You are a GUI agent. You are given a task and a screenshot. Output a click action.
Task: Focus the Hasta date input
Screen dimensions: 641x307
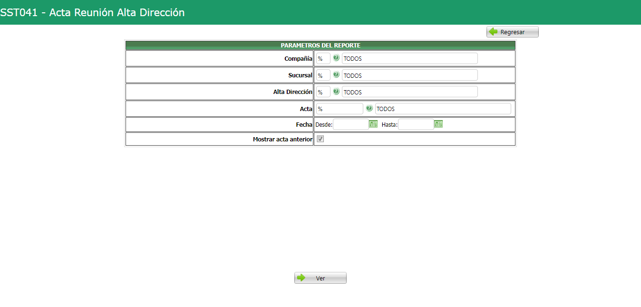click(x=416, y=124)
